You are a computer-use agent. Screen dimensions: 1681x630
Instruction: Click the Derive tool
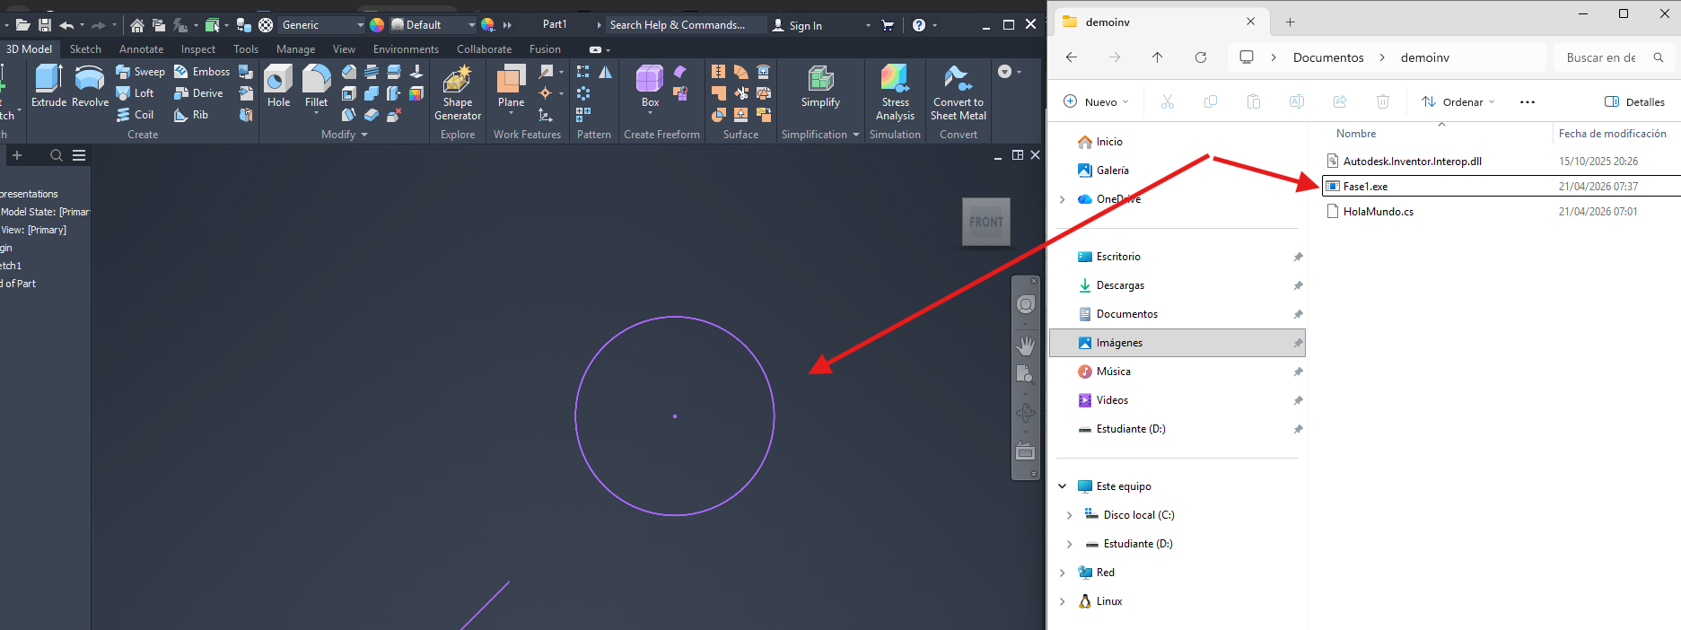click(x=198, y=93)
